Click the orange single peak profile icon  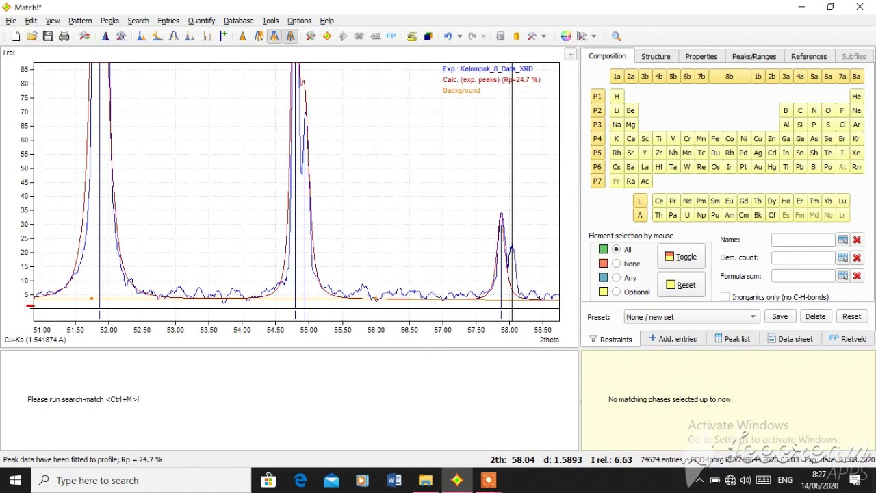[242, 36]
